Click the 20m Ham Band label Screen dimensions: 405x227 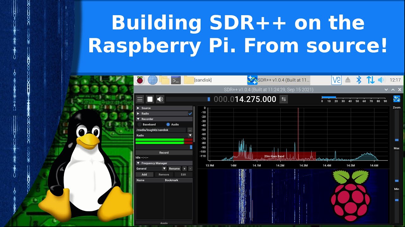point(274,156)
